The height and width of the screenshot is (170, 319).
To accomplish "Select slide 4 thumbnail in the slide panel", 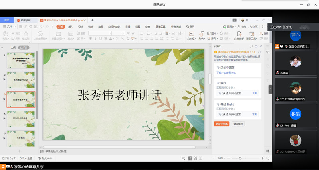I will click(21, 116).
